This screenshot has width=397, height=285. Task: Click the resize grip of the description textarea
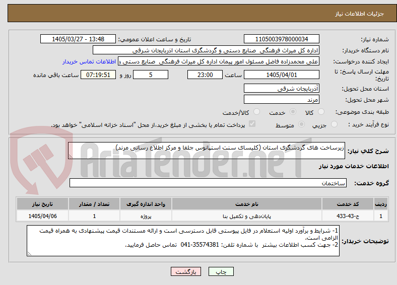click(x=71, y=157)
